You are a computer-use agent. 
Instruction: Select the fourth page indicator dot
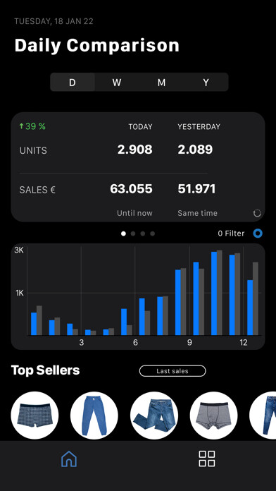tap(152, 234)
